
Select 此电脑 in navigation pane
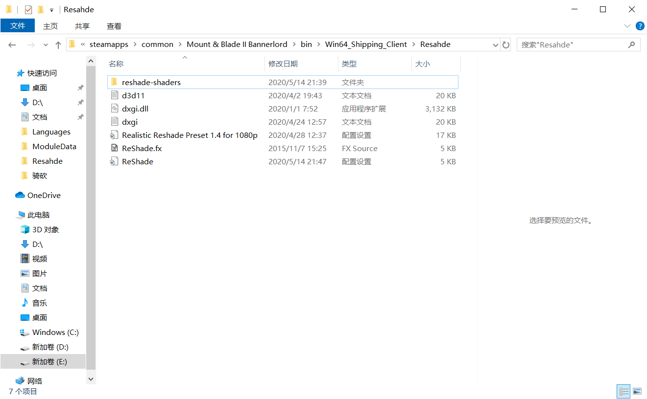tap(39, 215)
